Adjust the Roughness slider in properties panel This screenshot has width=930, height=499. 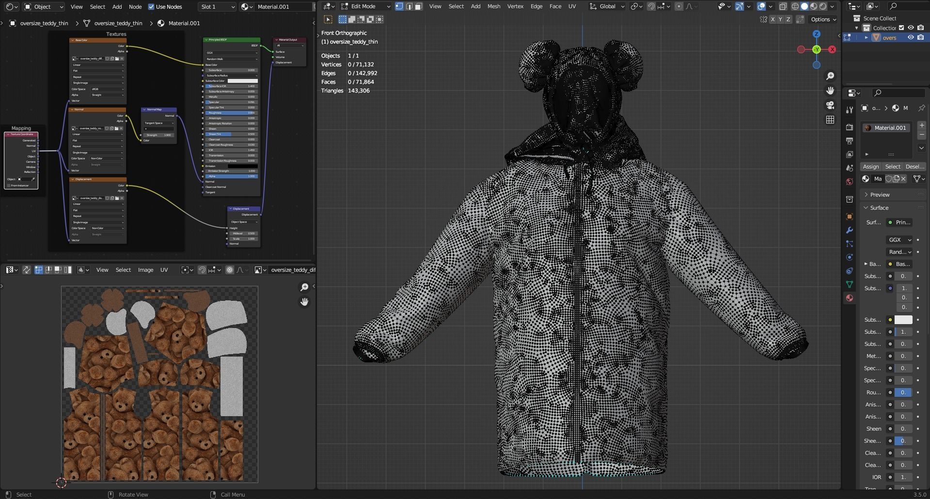(903, 392)
